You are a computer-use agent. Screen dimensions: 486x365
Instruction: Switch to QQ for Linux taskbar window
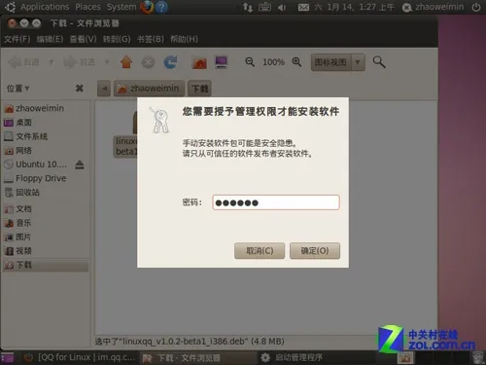(80, 357)
